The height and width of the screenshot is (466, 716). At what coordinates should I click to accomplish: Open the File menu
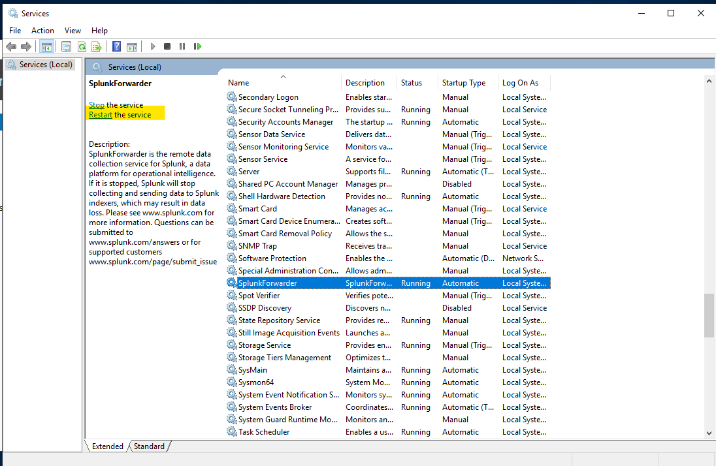(15, 31)
